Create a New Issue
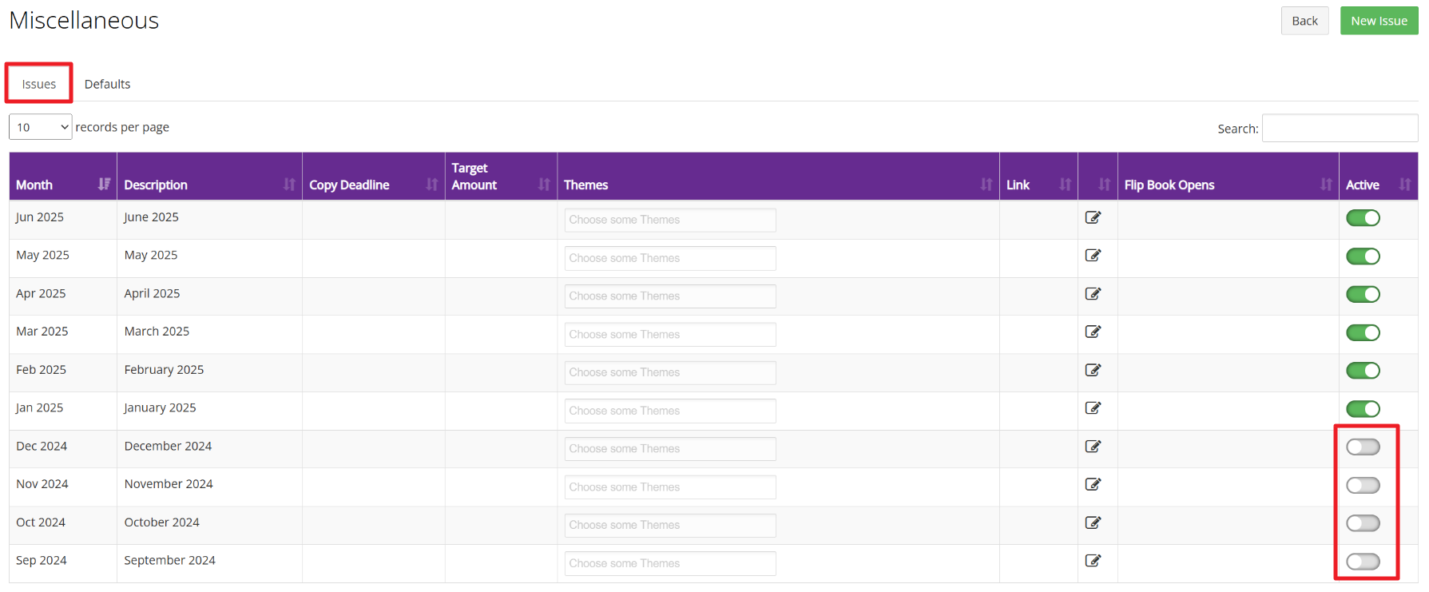The height and width of the screenshot is (592, 1429). (1379, 21)
